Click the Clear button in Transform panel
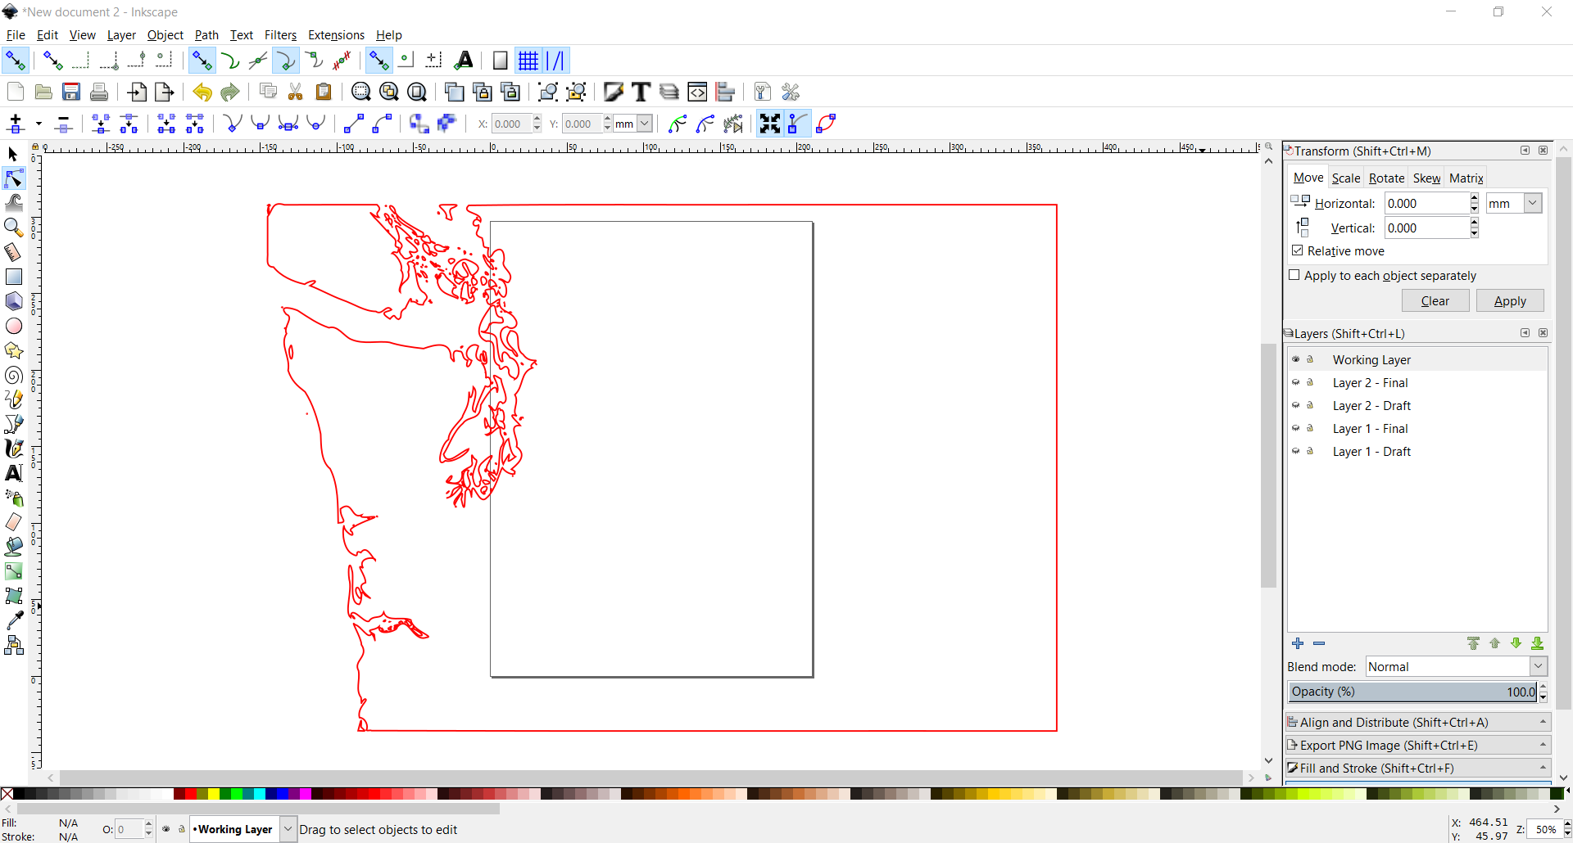The image size is (1573, 843). (x=1435, y=300)
